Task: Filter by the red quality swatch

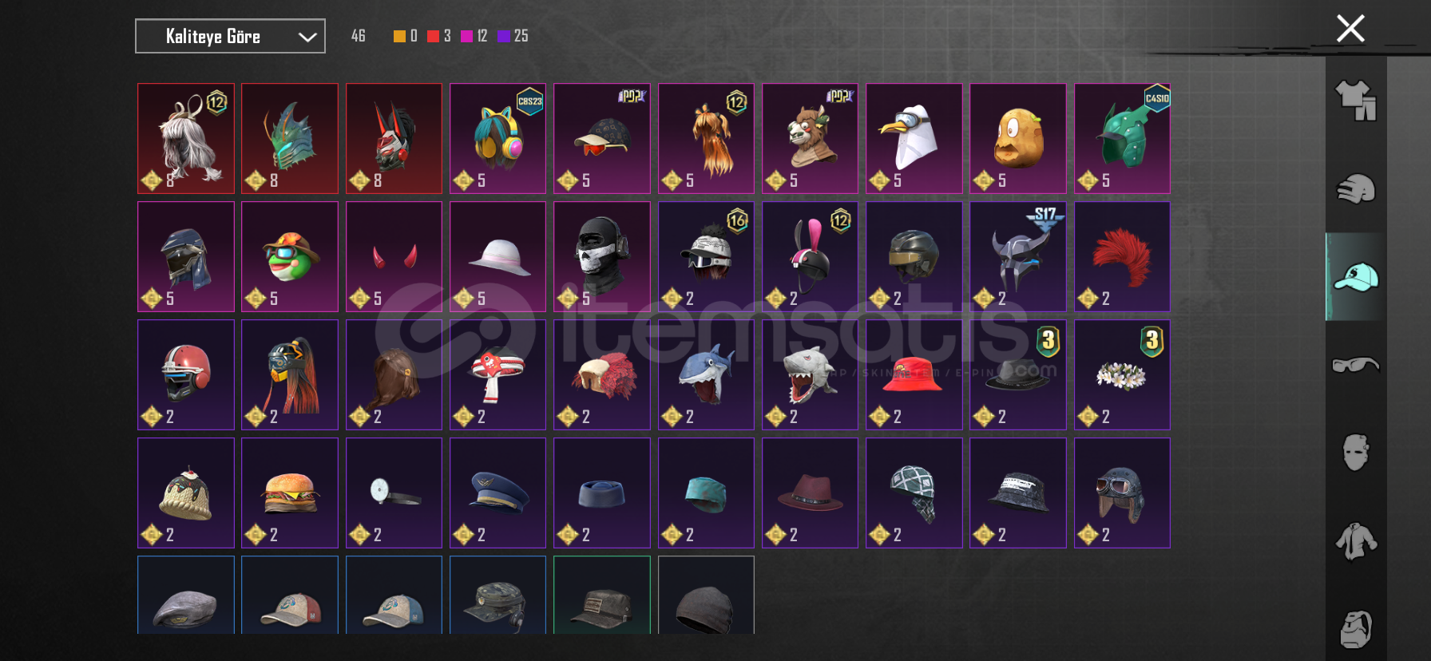Action: click(x=433, y=36)
